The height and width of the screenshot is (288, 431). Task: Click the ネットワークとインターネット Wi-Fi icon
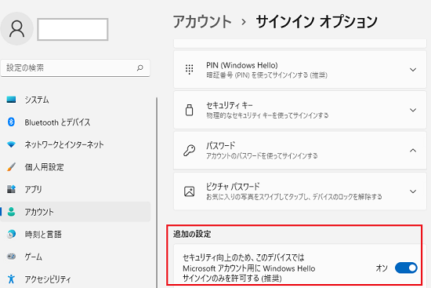[11, 144]
